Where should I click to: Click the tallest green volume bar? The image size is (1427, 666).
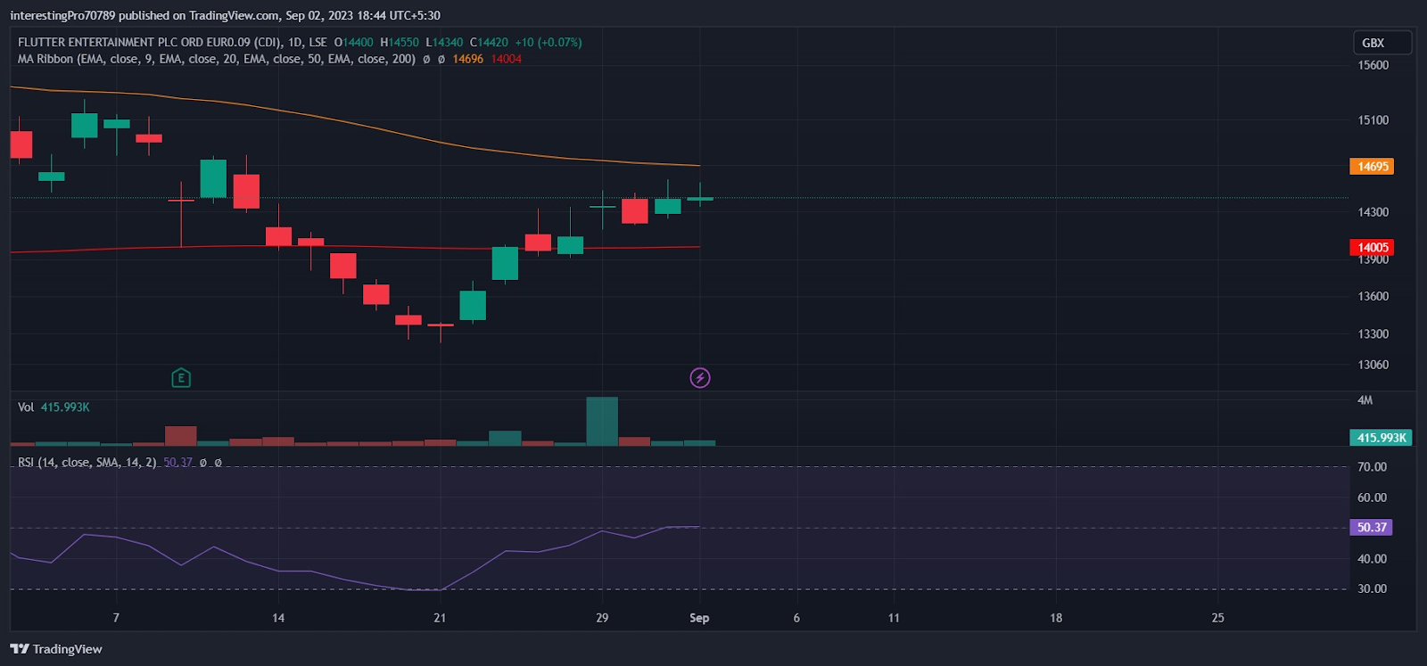point(602,421)
